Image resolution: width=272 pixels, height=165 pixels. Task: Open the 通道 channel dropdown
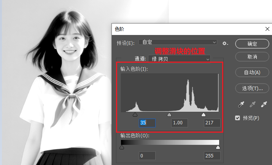coord(179,59)
